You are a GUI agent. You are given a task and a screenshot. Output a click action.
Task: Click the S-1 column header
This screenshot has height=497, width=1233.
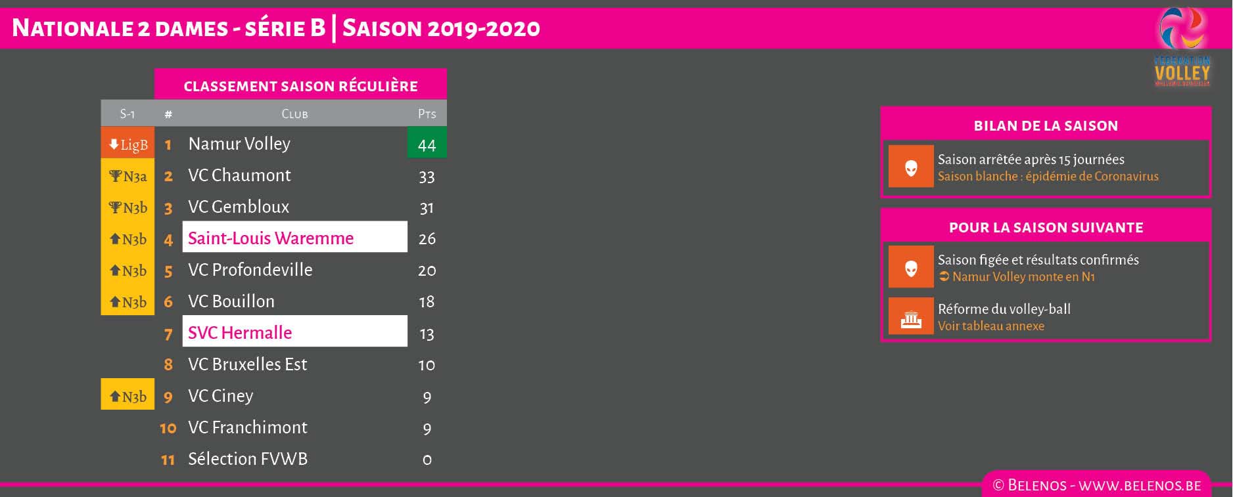tap(127, 114)
